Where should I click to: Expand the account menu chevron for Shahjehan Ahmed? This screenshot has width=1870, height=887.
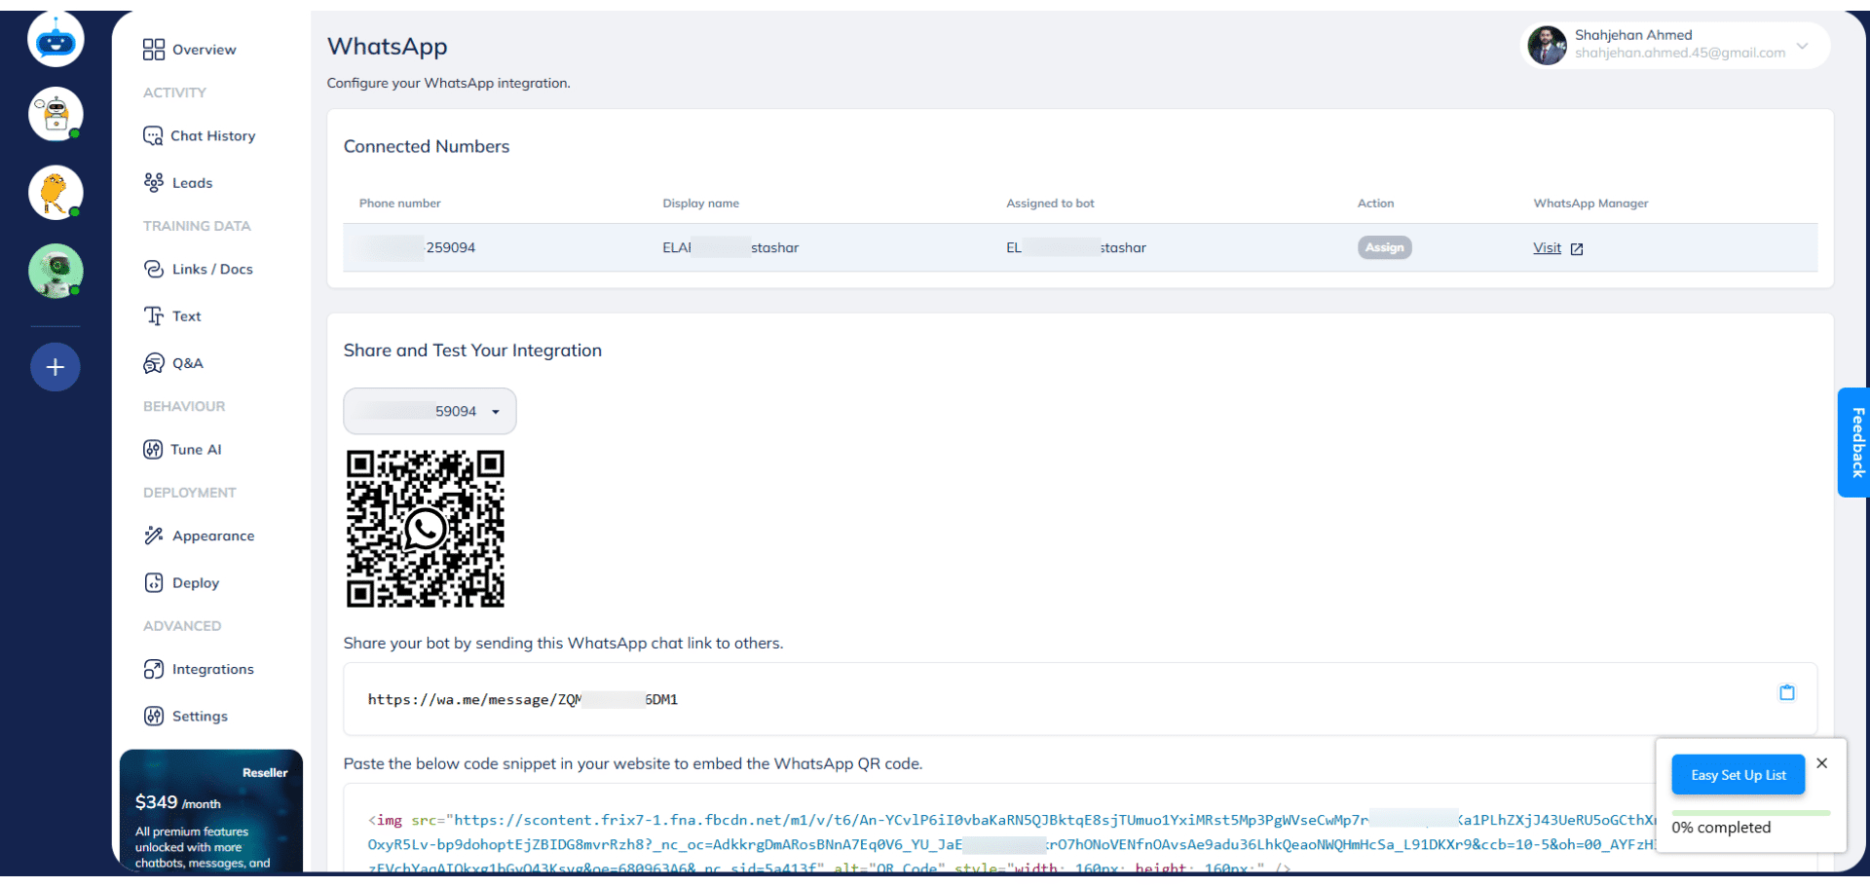pos(1804,46)
